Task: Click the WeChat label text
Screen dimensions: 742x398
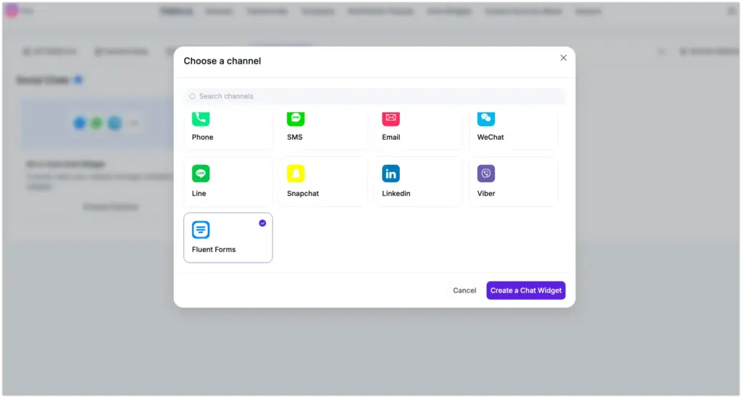Action: coord(491,137)
